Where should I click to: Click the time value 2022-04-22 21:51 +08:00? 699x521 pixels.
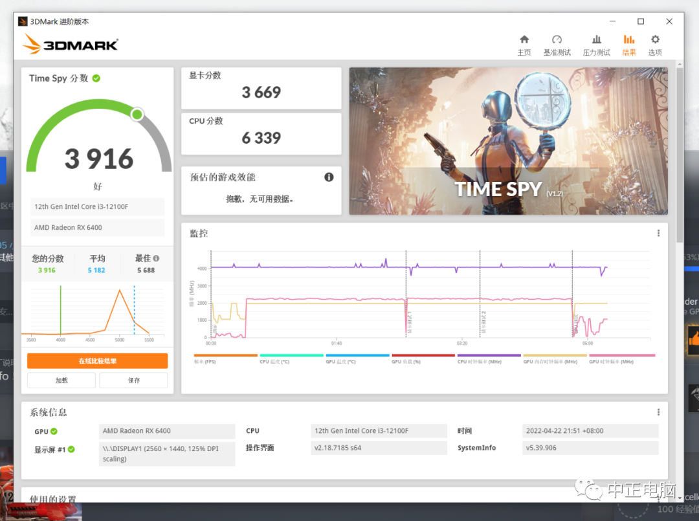pyautogui.click(x=590, y=431)
